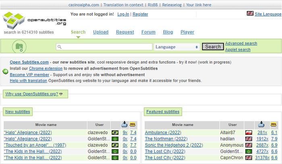Click 7.9 rating for The Northman

point(274,139)
